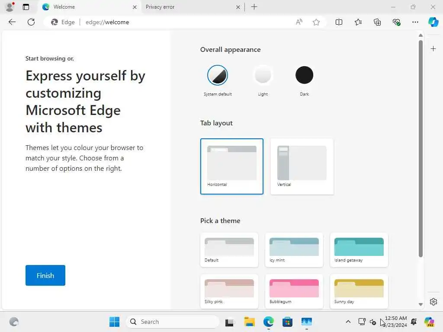
Task: Pick the Bubblegum theme
Action: click(x=294, y=291)
